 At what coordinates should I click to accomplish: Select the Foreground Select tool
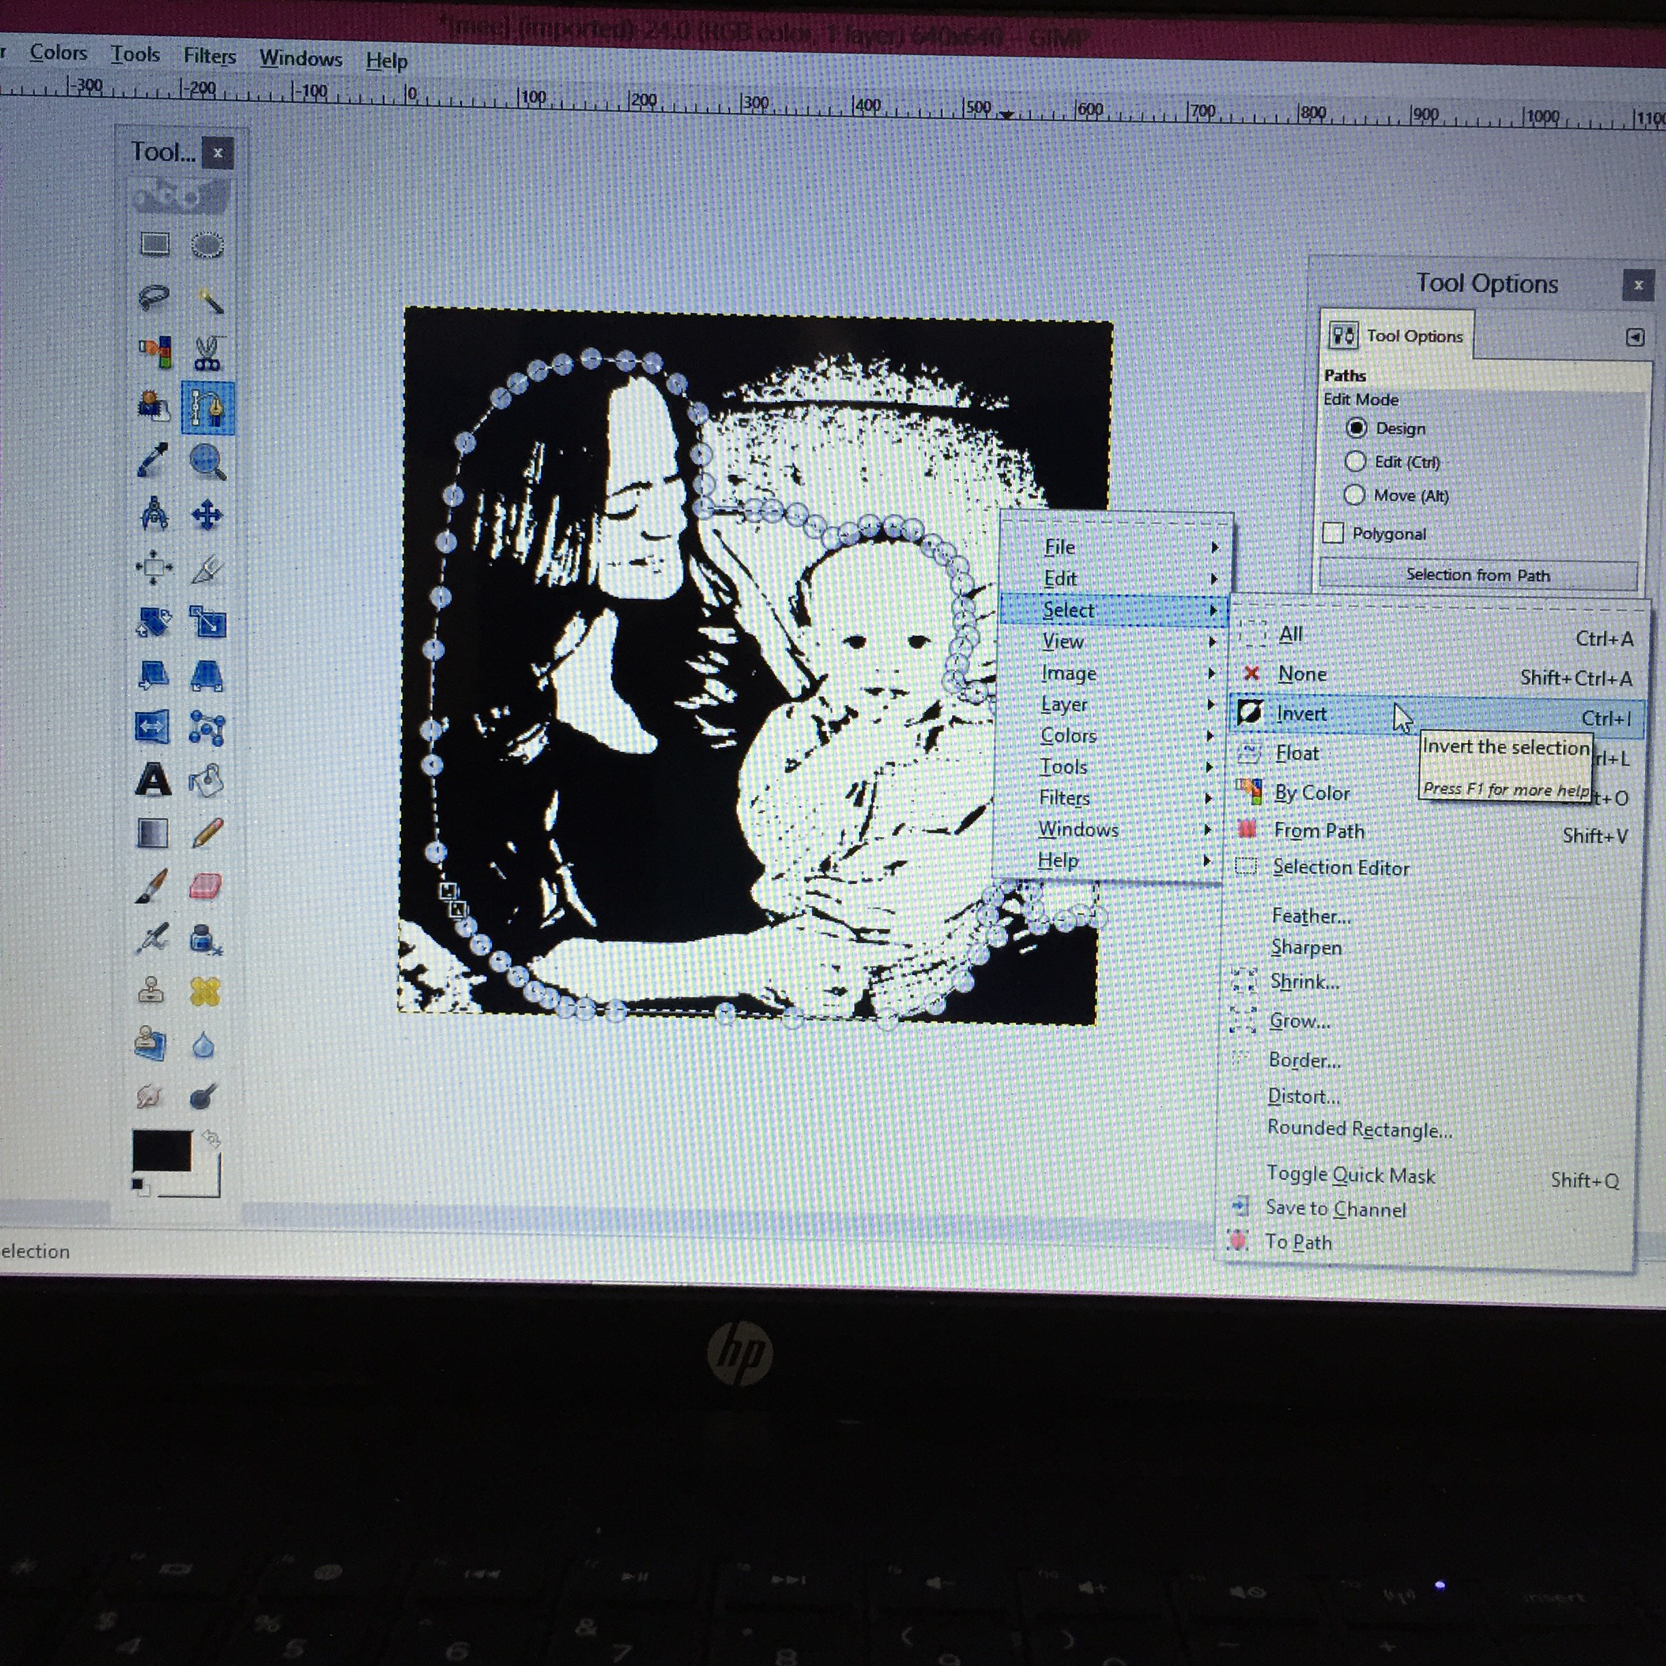(x=154, y=406)
